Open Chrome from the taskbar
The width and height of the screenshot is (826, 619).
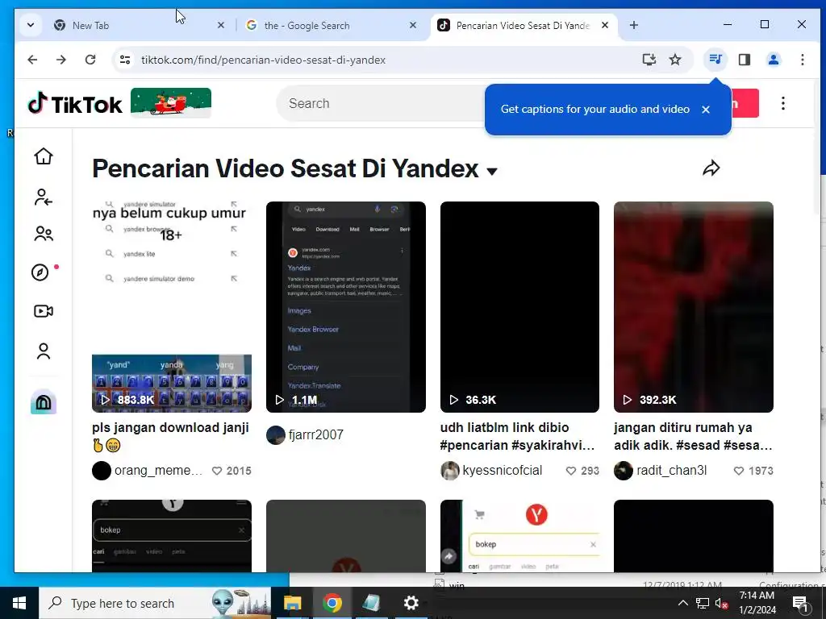(332, 603)
